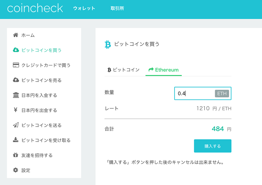This screenshot has width=262, height=185.
Task: Switch to the ビットコイン tab
Action: click(x=123, y=70)
